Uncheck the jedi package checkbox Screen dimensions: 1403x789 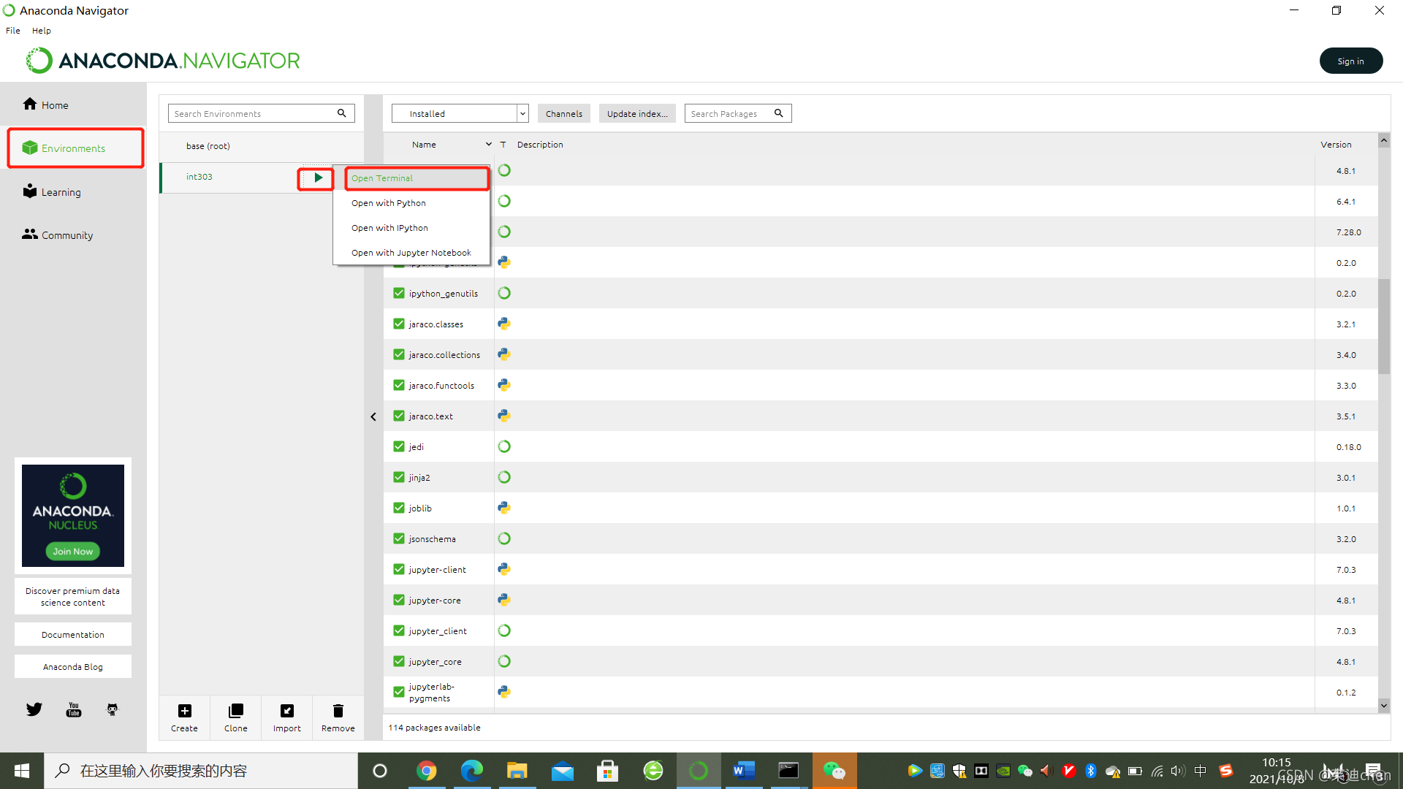pos(399,446)
